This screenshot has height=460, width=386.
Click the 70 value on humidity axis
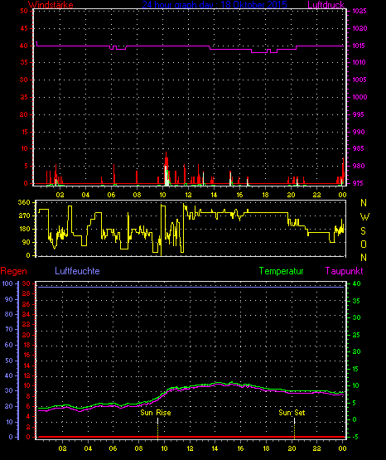click(9, 329)
